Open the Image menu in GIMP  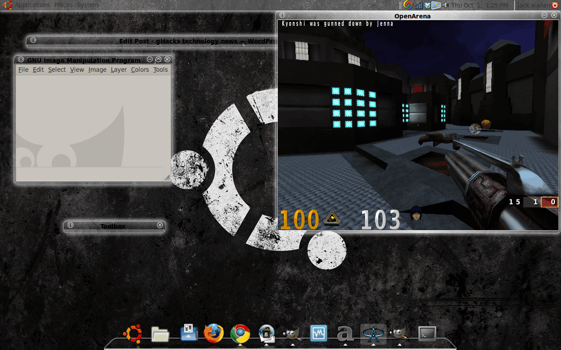click(x=97, y=70)
